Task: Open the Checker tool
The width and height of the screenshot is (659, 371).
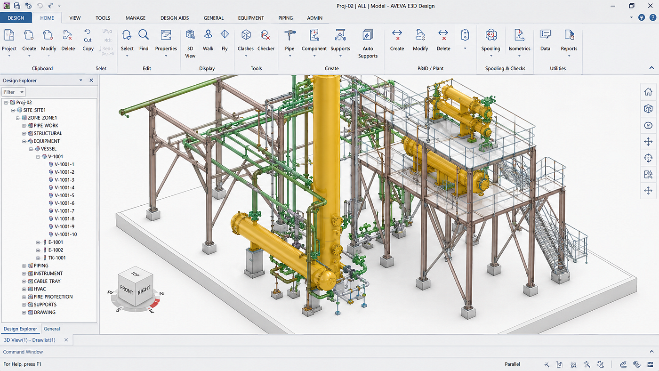Action: point(266,40)
